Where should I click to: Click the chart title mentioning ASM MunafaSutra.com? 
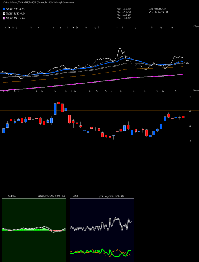tap(39, 2)
